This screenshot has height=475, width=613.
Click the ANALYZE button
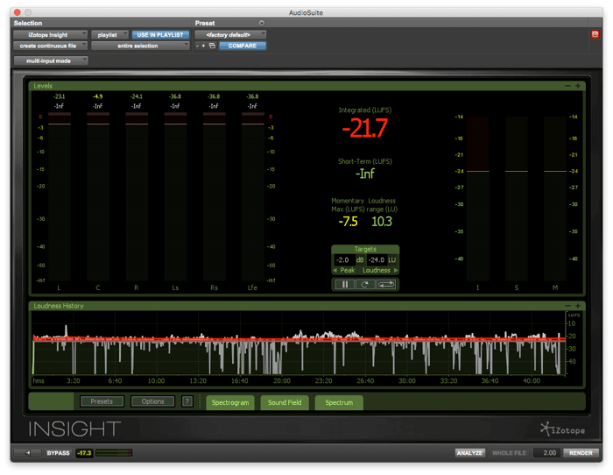point(470,453)
